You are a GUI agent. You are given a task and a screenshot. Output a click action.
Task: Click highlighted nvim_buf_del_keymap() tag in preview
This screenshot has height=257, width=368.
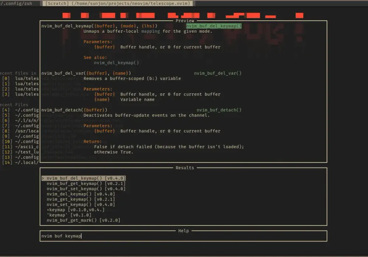214,26
